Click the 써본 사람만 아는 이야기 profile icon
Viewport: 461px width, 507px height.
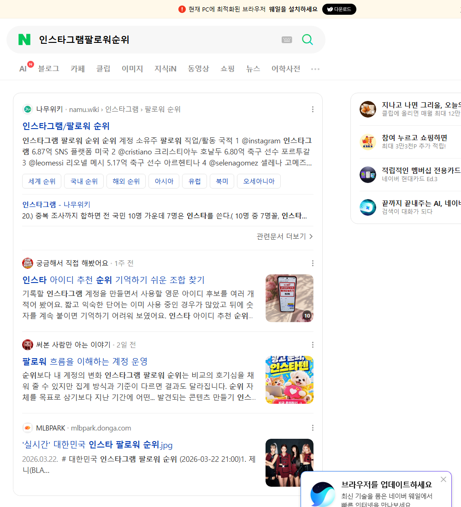coord(28,345)
